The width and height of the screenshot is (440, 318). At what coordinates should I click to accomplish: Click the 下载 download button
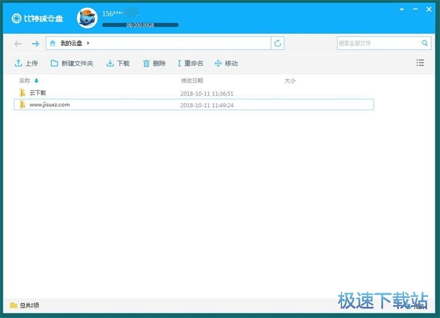(118, 63)
